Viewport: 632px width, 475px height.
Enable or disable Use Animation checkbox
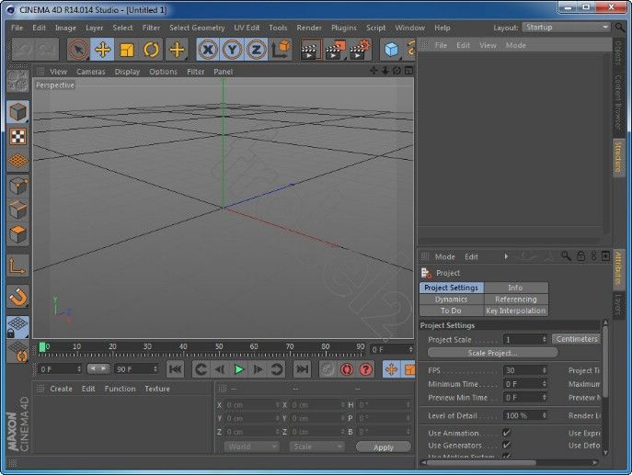[x=506, y=433]
